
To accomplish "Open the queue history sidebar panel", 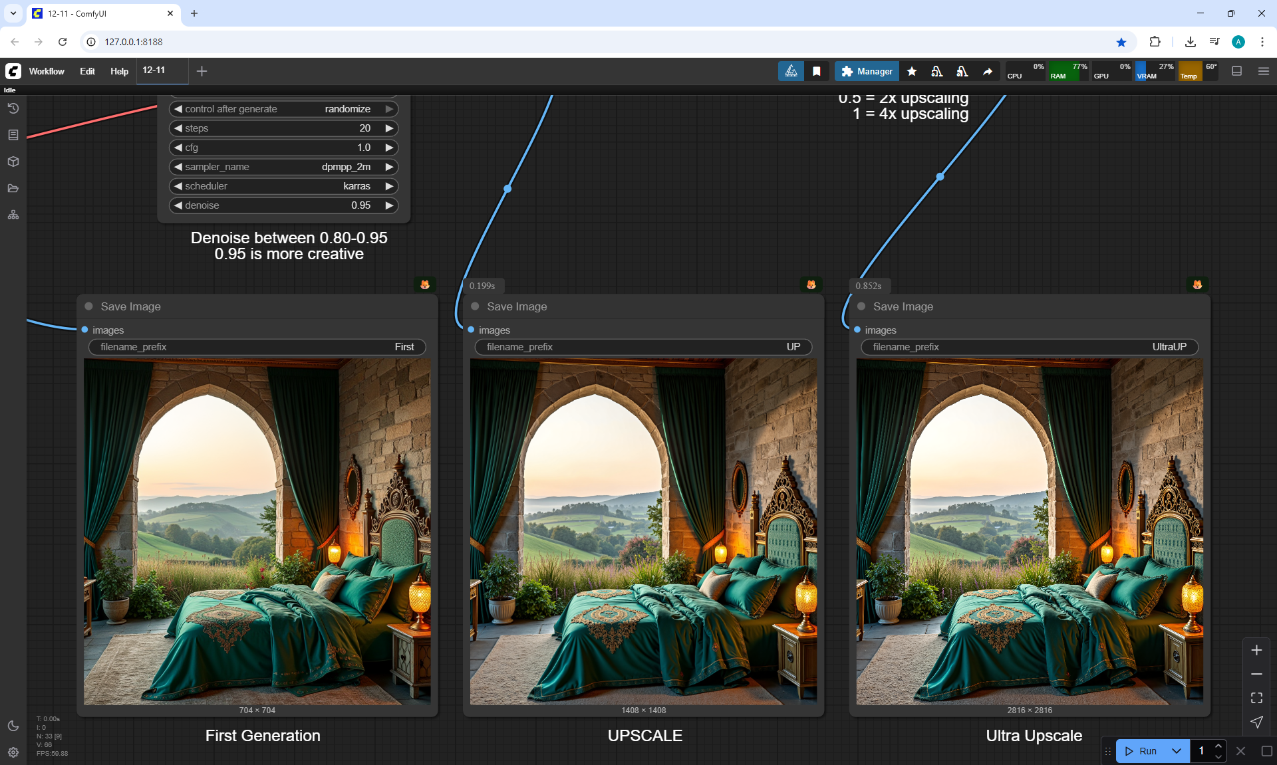I will 13,108.
